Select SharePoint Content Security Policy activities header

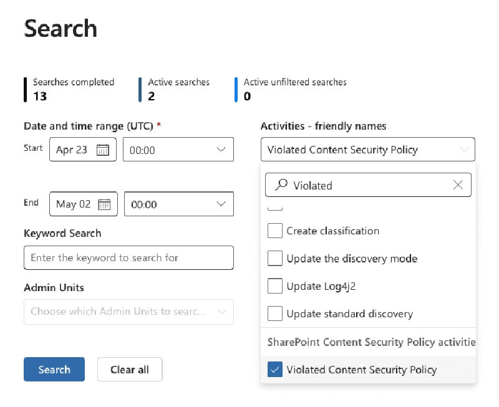coord(368,342)
